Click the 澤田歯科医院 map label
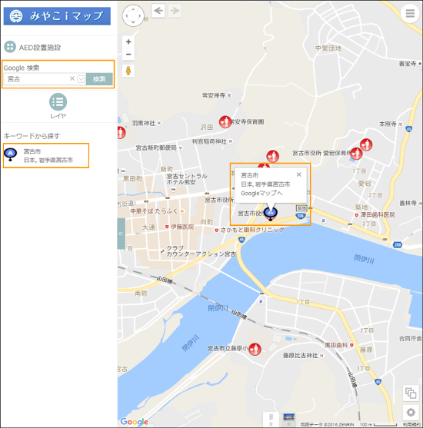This screenshot has height=428, width=423. [378, 215]
